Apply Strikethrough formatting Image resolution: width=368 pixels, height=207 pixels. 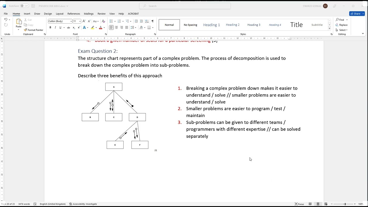coord(68,28)
